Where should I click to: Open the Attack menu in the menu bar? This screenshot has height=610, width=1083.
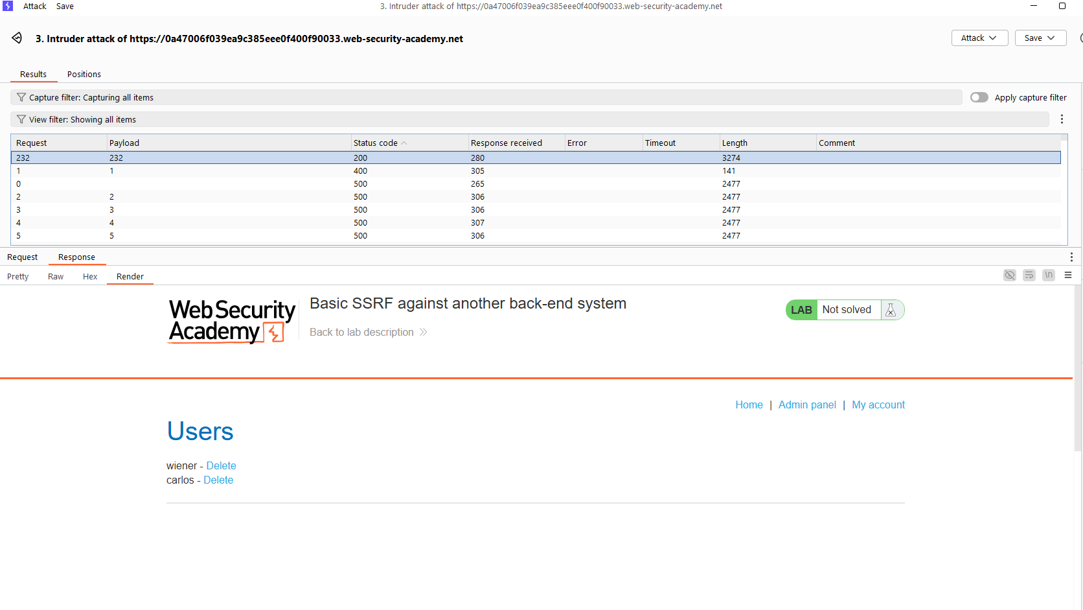34,6
